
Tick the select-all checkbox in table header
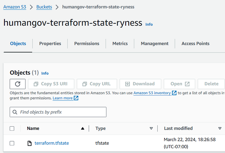(12, 129)
